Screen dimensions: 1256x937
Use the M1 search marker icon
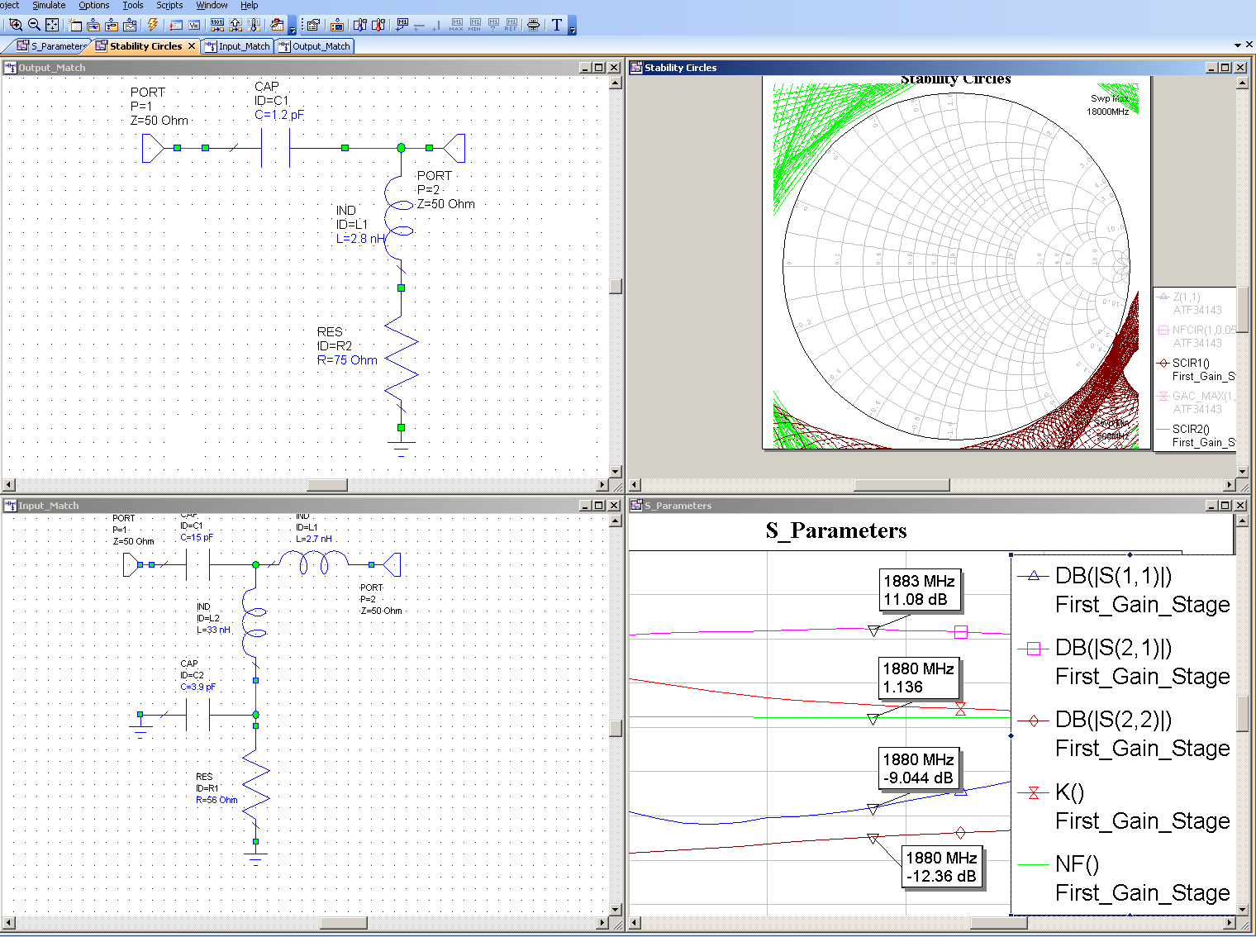(x=493, y=25)
